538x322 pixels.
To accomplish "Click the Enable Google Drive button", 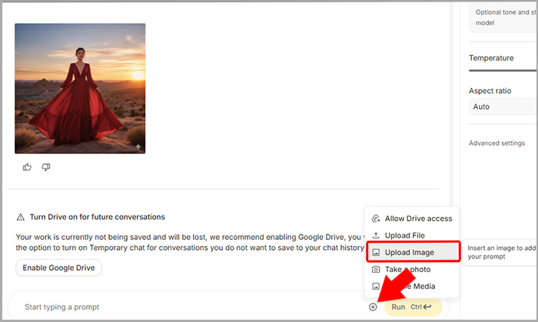I will (59, 268).
